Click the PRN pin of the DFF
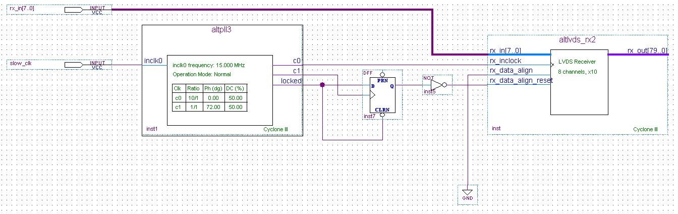 point(382,73)
